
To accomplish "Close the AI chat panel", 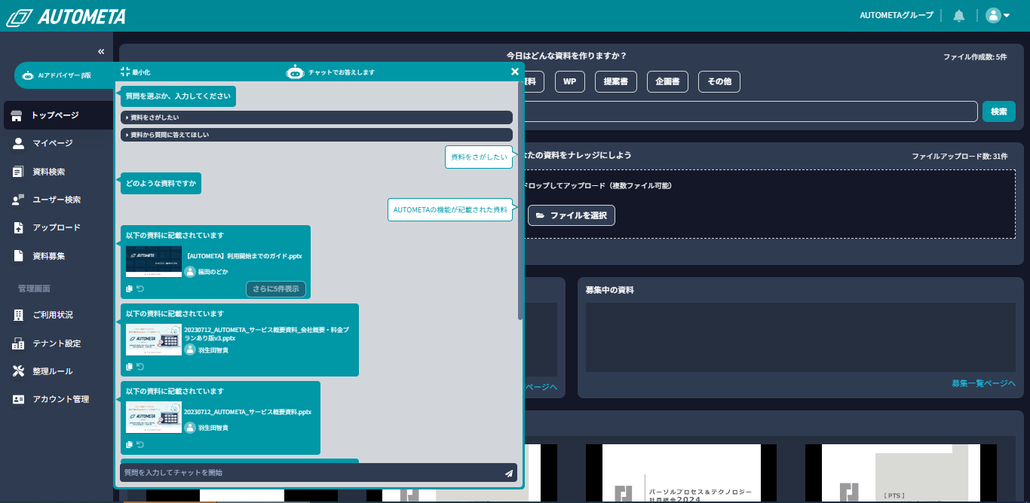I will [515, 72].
